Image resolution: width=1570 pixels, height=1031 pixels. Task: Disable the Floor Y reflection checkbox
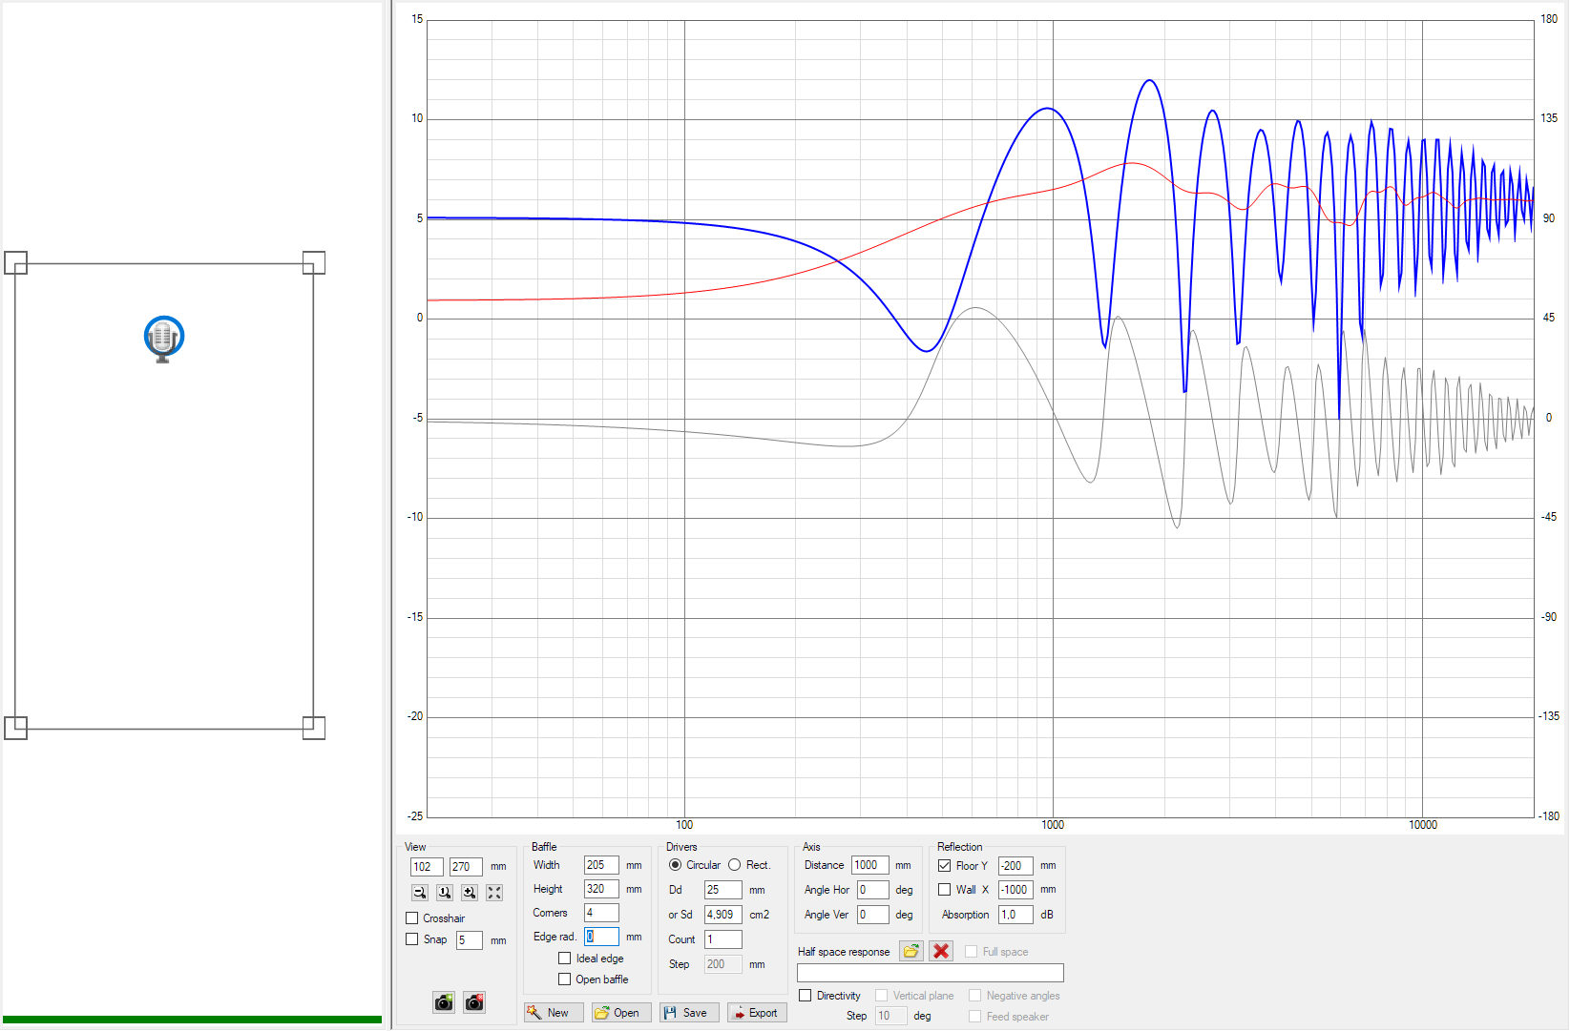pyautogui.click(x=945, y=866)
